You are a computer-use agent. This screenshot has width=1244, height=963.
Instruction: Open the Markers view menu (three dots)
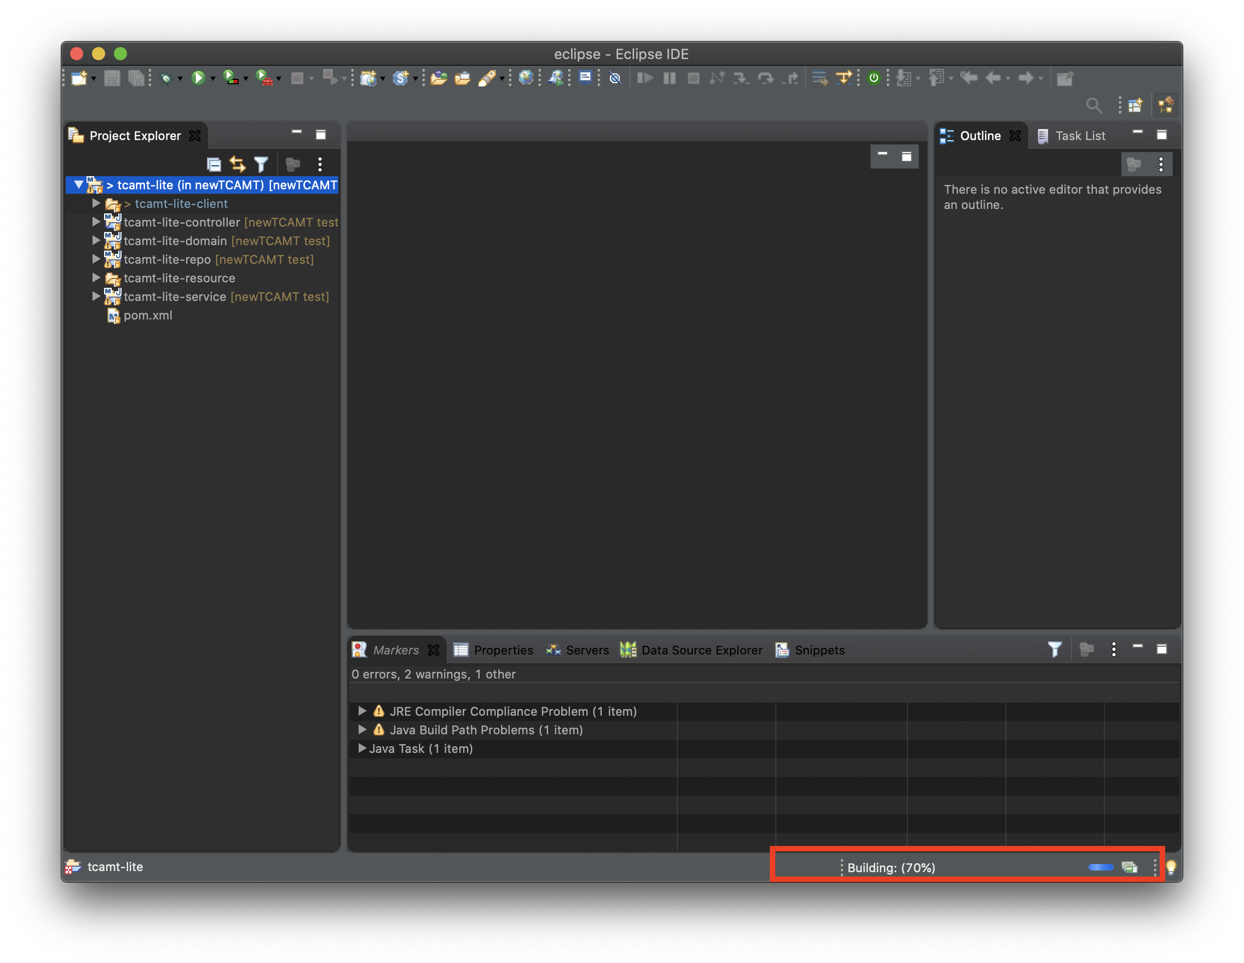click(x=1114, y=649)
